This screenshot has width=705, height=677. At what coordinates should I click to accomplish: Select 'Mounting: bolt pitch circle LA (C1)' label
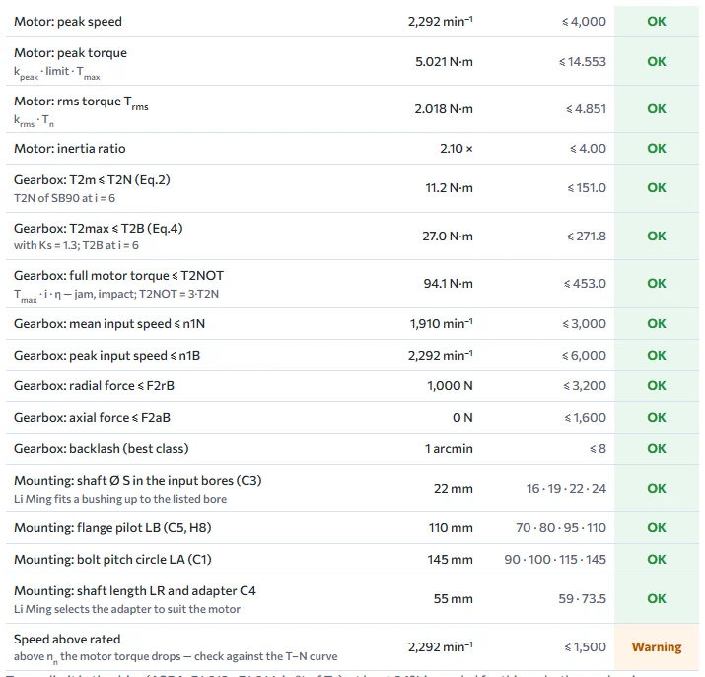pyautogui.click(x=112, y=560)
